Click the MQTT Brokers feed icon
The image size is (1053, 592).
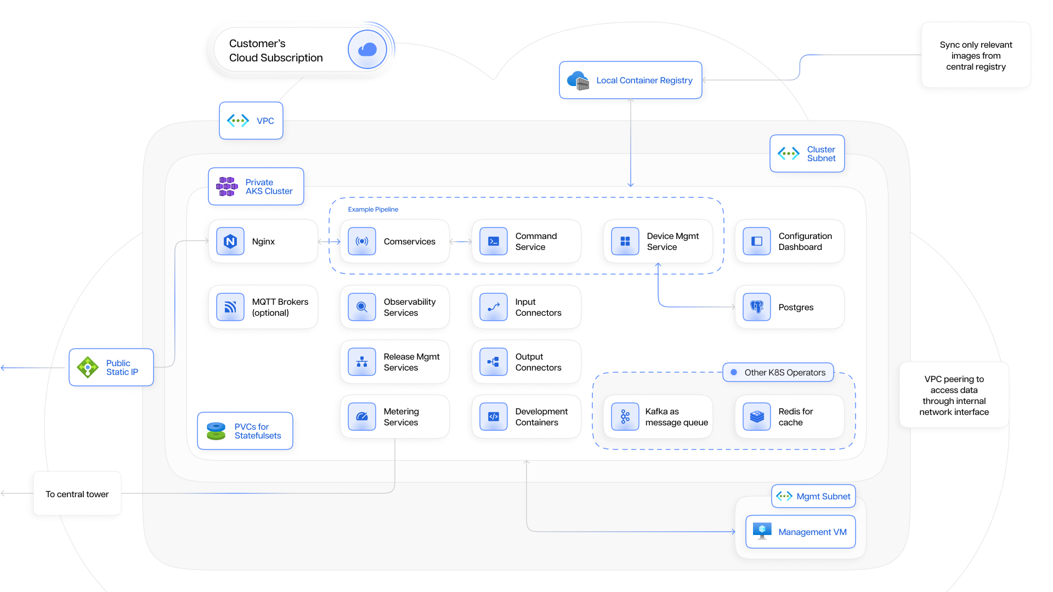pyautogui.click(x=230, y=307)
